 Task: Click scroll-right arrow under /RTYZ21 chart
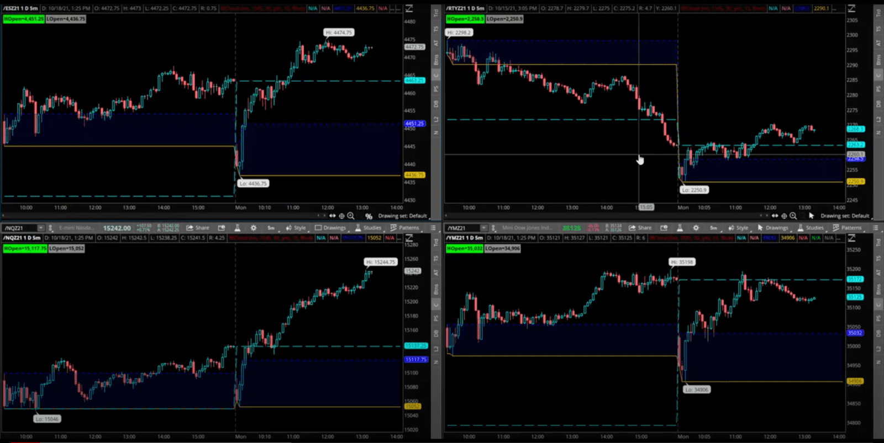coord(767,216)
